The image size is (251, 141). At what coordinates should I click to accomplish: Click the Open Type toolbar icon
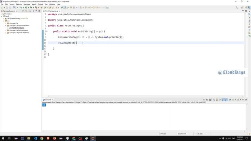(x=50, y=7)
